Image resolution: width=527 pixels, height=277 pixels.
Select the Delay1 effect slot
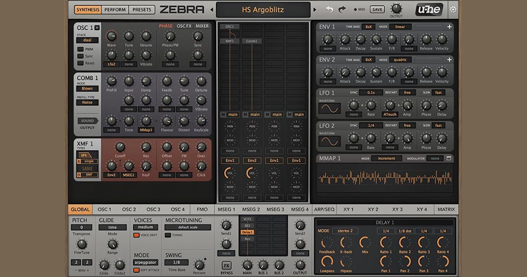[x=248, y=232]
